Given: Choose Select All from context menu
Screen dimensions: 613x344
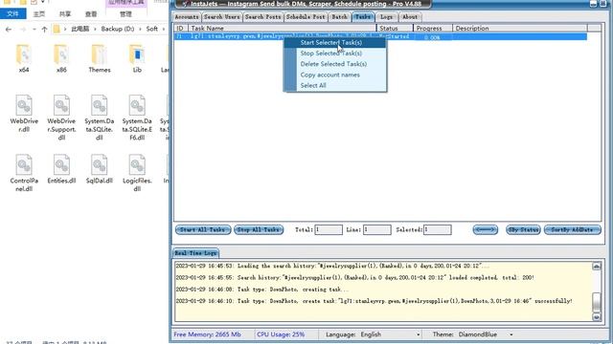Looking at the screenshot, I should coord(335,85).
